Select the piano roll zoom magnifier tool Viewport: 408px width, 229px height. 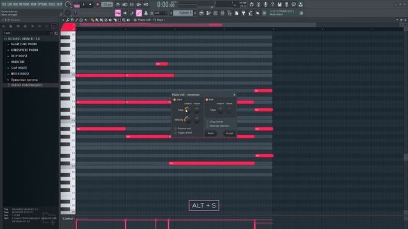coord(124,20)
